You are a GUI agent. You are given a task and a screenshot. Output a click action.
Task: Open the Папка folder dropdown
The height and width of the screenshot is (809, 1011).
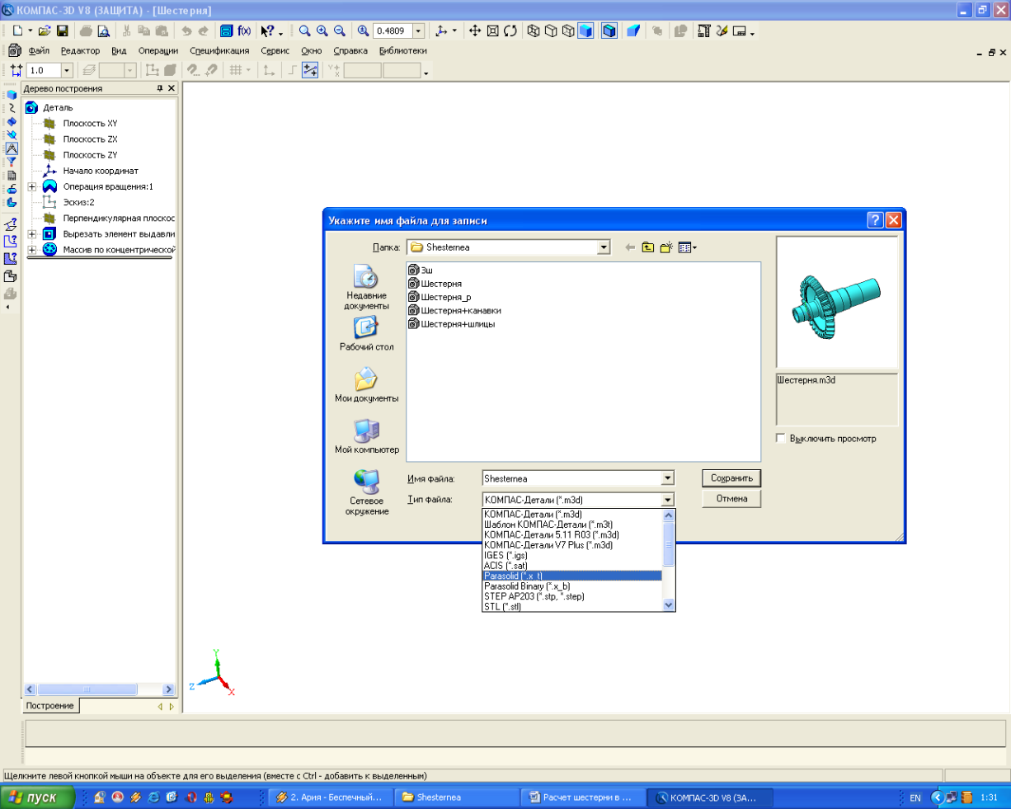point(604,247)
